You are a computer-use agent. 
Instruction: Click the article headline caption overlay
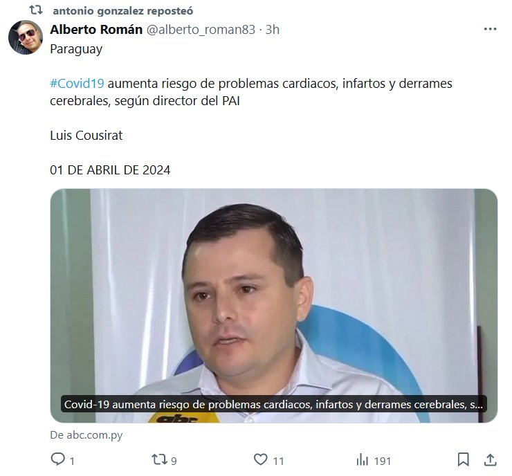pyautogui.click(x=273, y=404)
